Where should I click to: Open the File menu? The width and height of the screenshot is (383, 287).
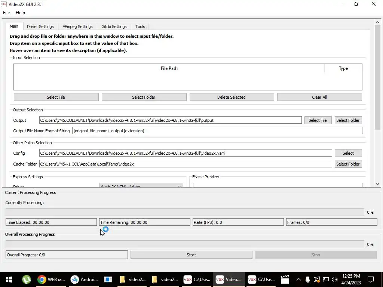(6, 13)
